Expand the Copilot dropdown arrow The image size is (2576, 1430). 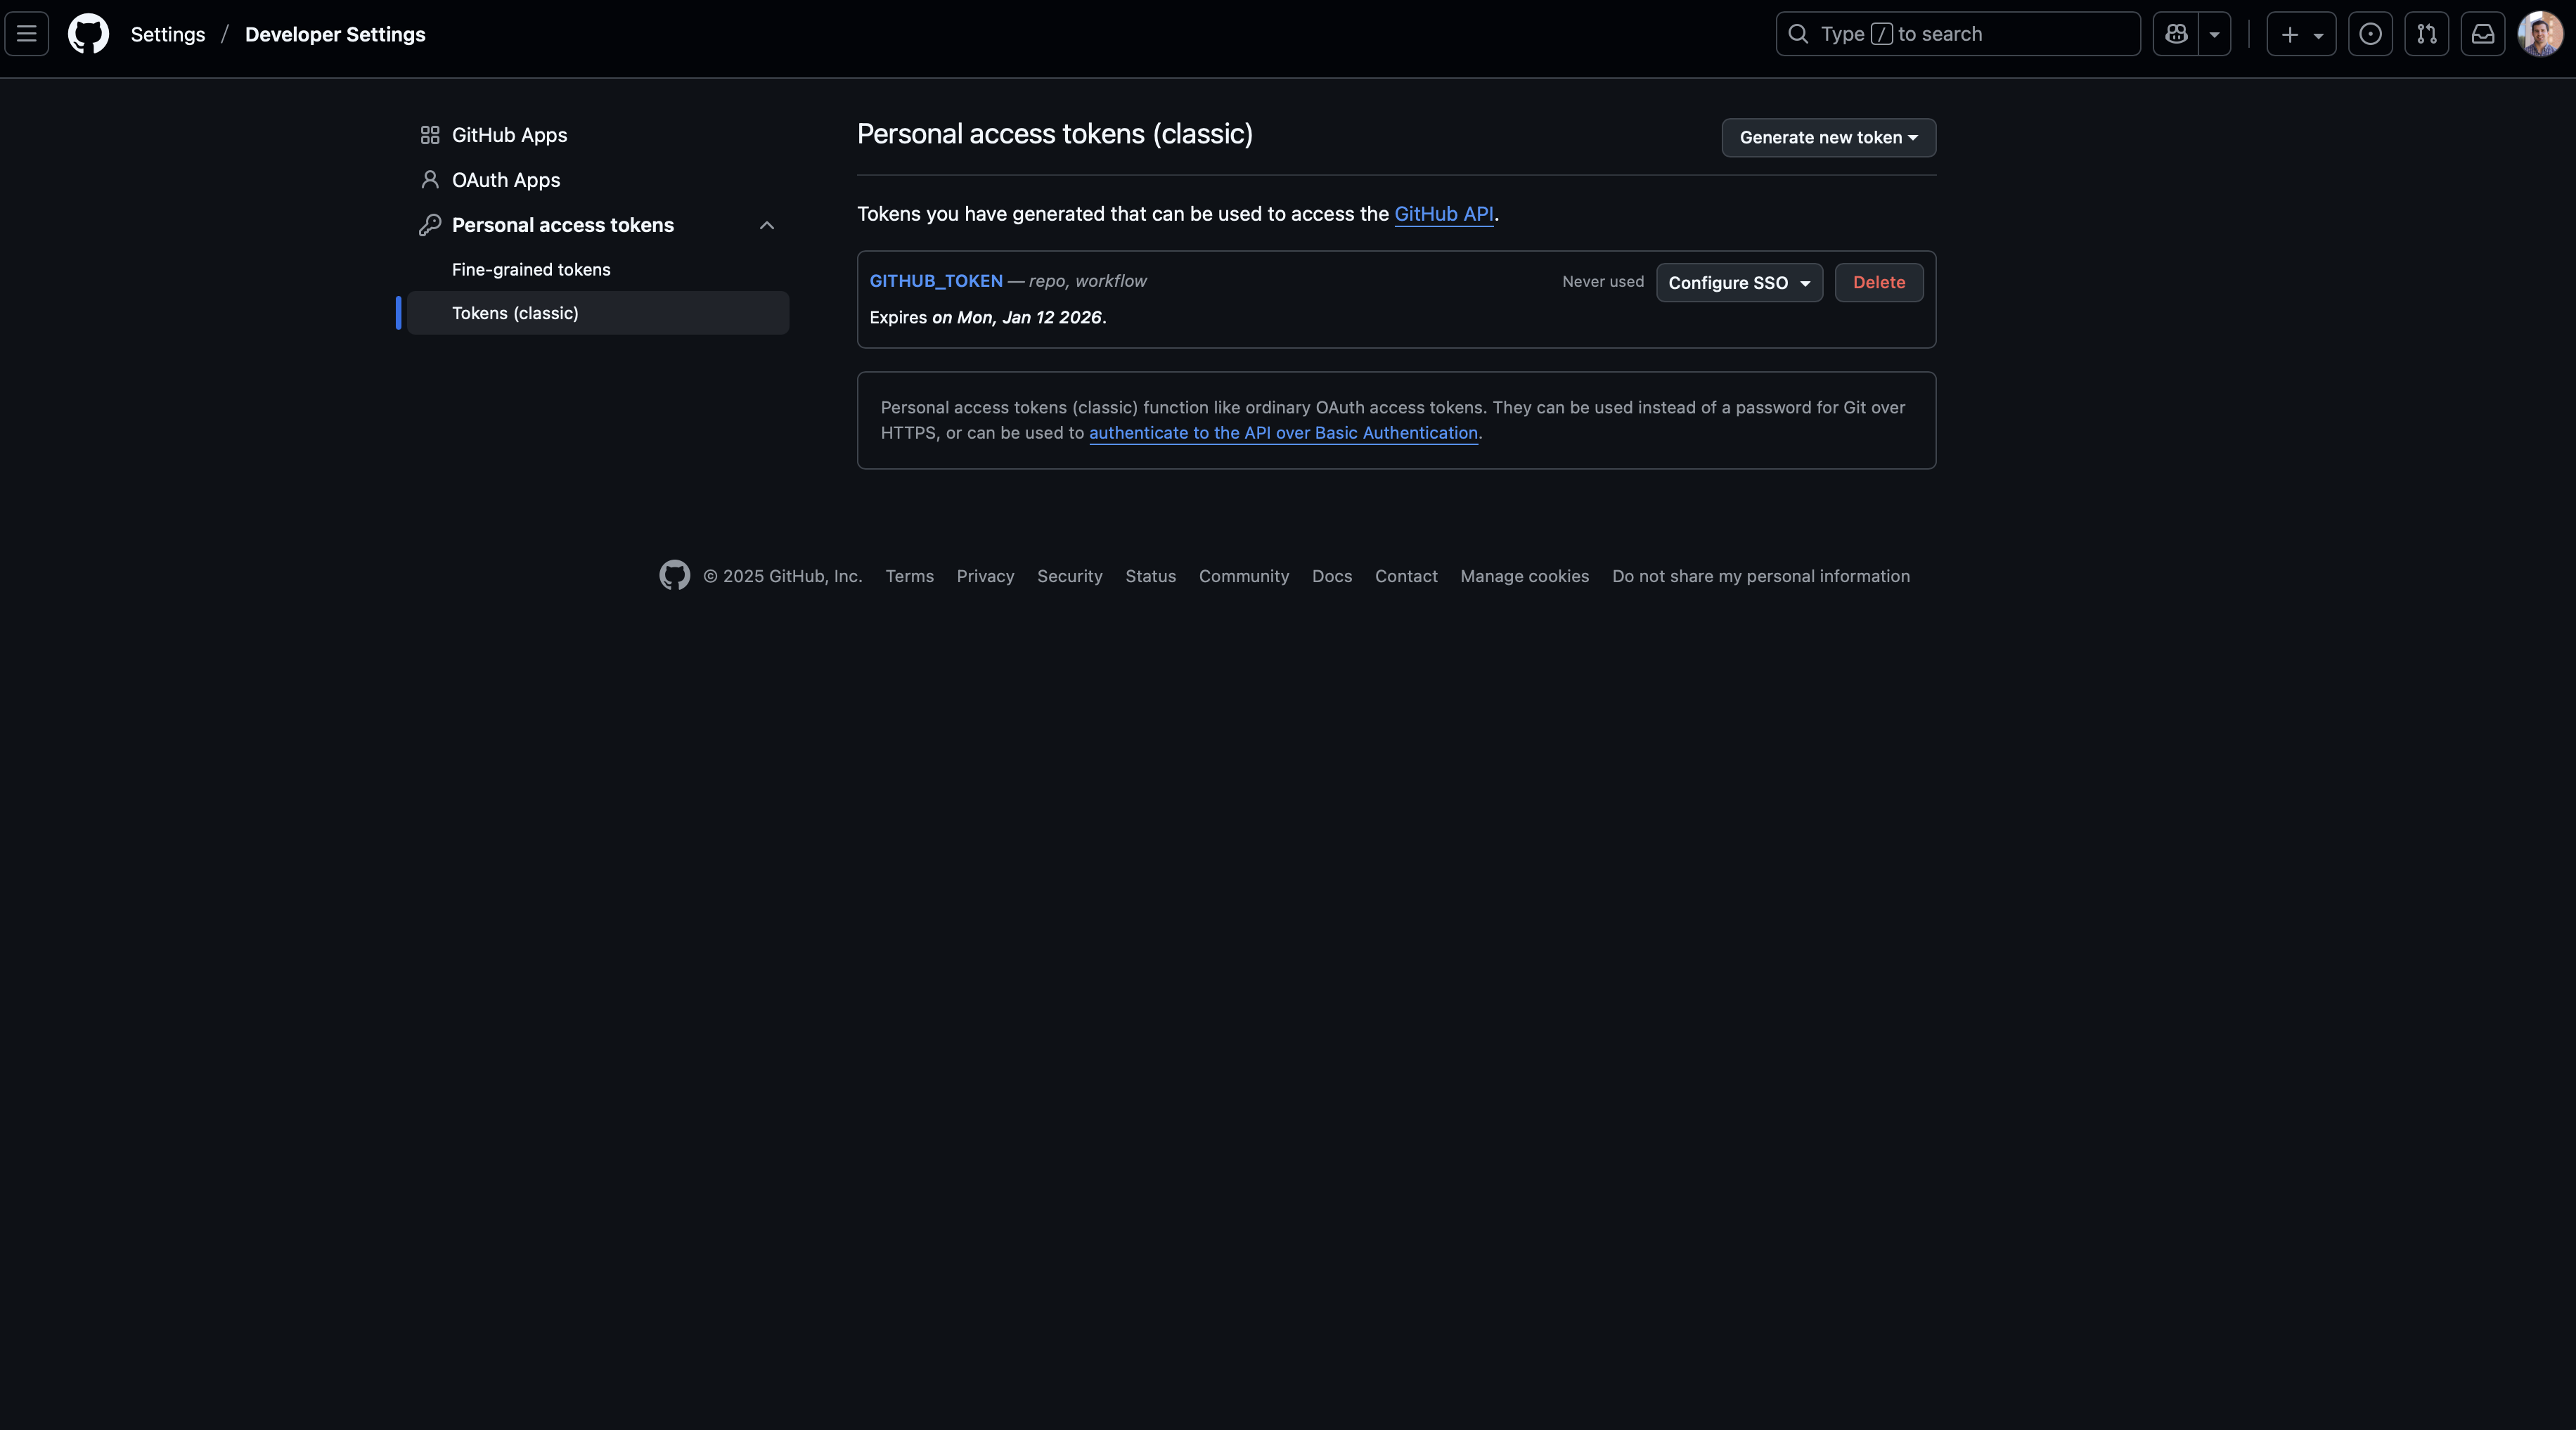click(2214, 34)
